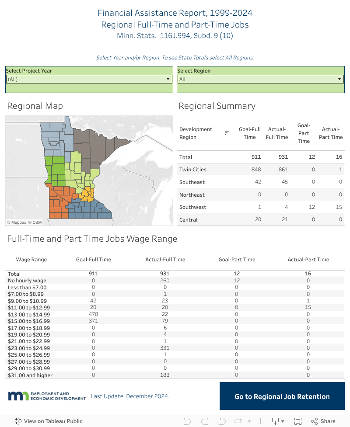Click the redo arrow icon
This screenshot has height=427, width=350.
click(204, 421)
